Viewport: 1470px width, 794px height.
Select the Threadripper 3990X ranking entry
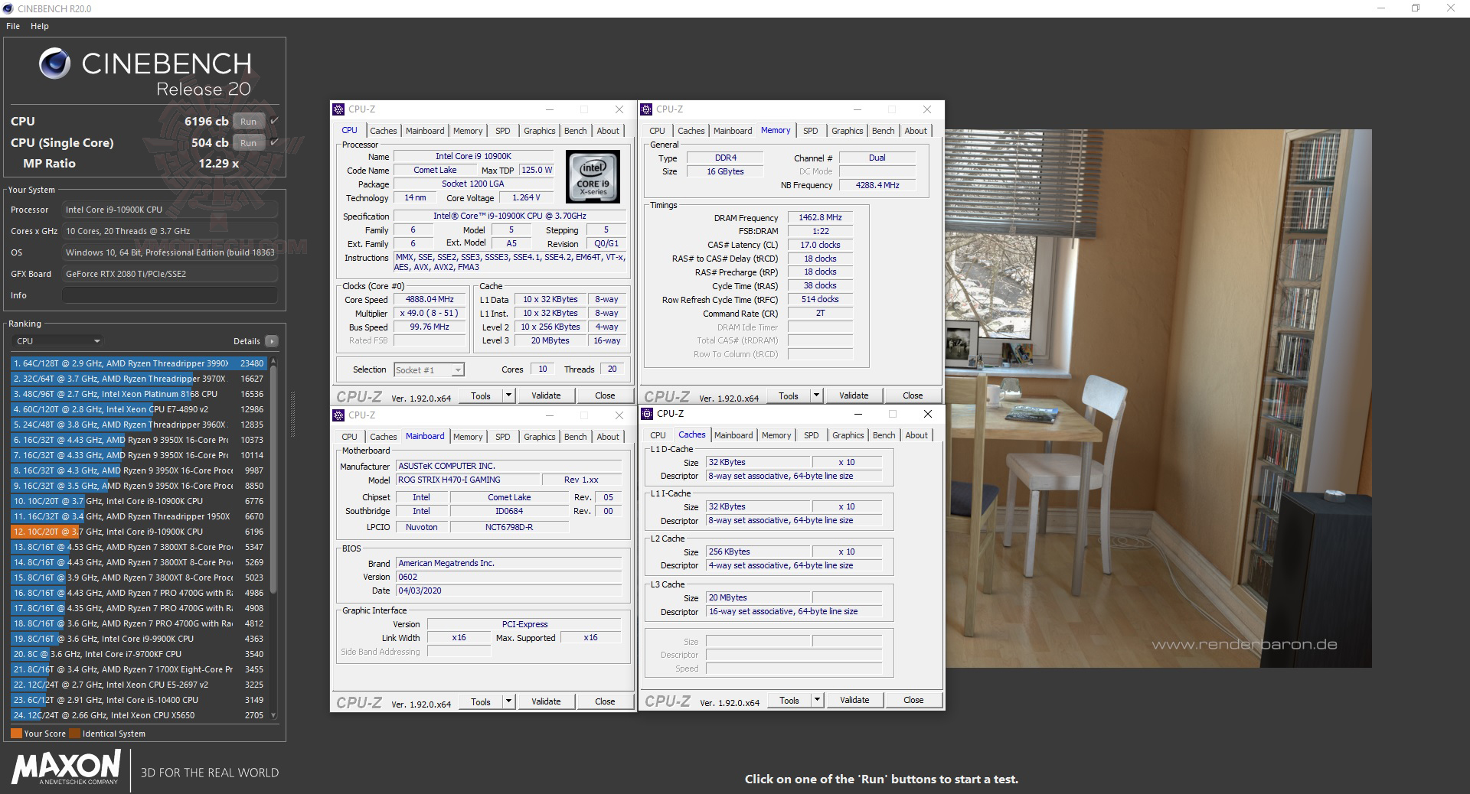pos(122,363)
